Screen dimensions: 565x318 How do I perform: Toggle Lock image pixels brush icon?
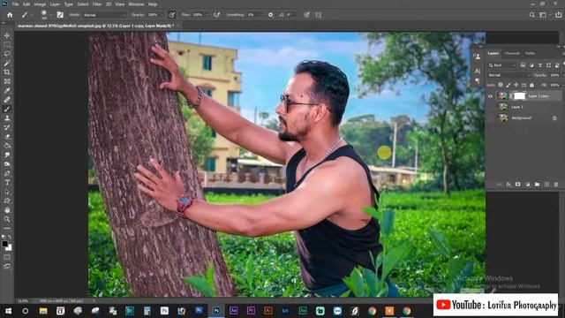pyautogui.click(x=508, y=85)
